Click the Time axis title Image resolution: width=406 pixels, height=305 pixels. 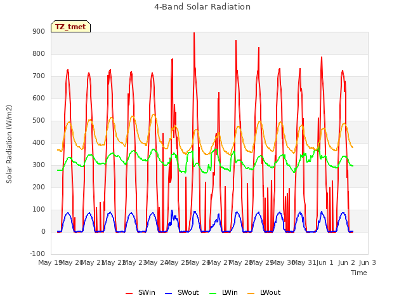(x=359, y=273)
